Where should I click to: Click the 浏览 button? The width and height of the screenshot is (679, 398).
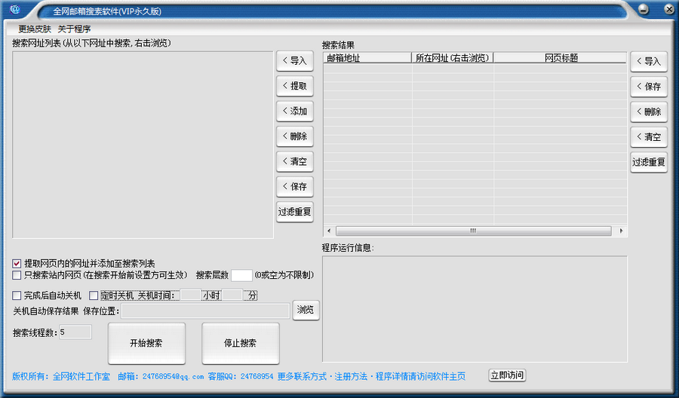click(306, 310)
